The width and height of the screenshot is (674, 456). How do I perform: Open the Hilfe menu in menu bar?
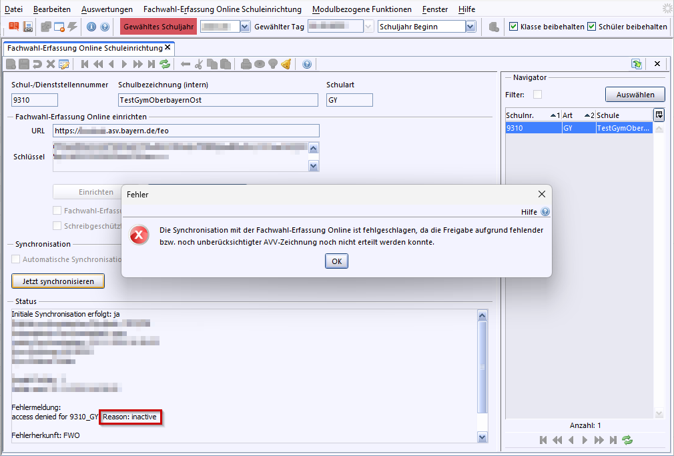point(467,9)
